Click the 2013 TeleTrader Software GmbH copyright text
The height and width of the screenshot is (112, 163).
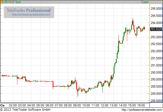pos(25,110)
